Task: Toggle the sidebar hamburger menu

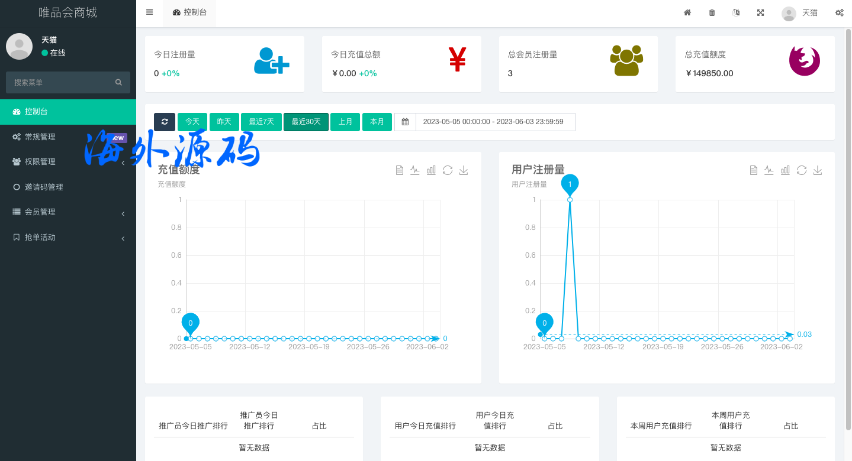Action: coord(149,12)
